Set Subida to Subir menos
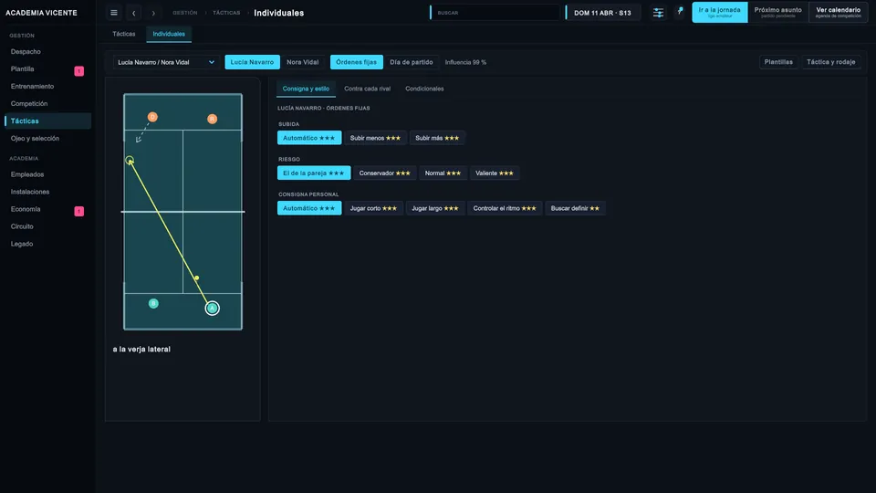 click(x=375, y=138)
